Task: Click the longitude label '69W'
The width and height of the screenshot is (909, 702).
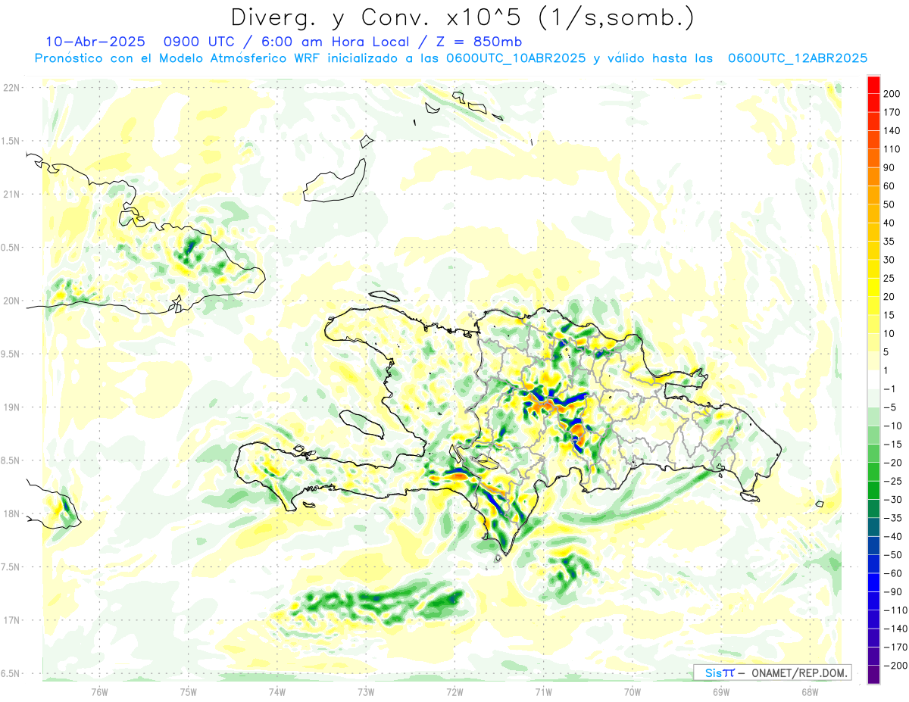Action: [x=720, y=691]
